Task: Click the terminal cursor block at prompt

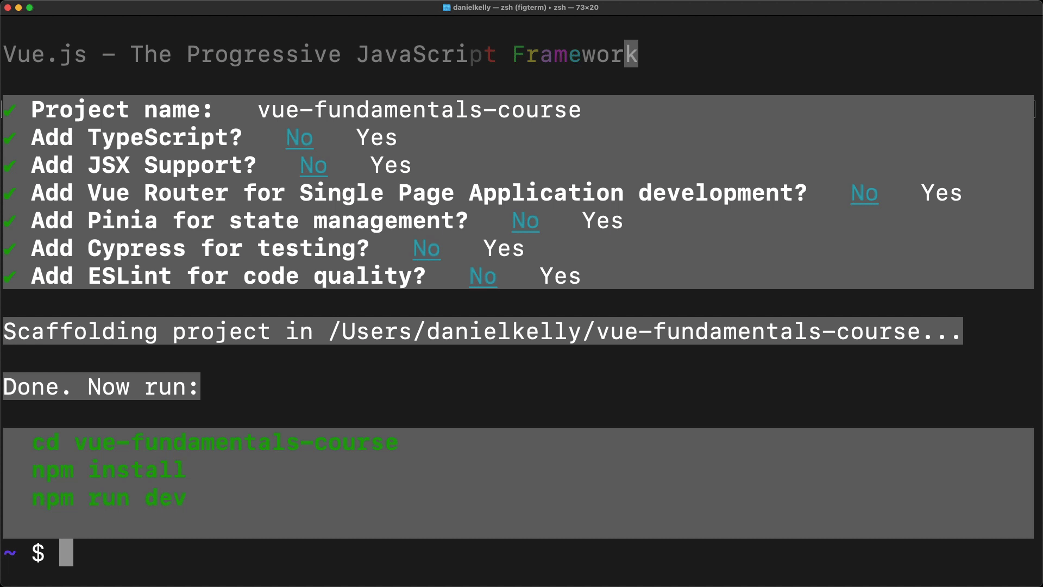Action: [66, 553]
